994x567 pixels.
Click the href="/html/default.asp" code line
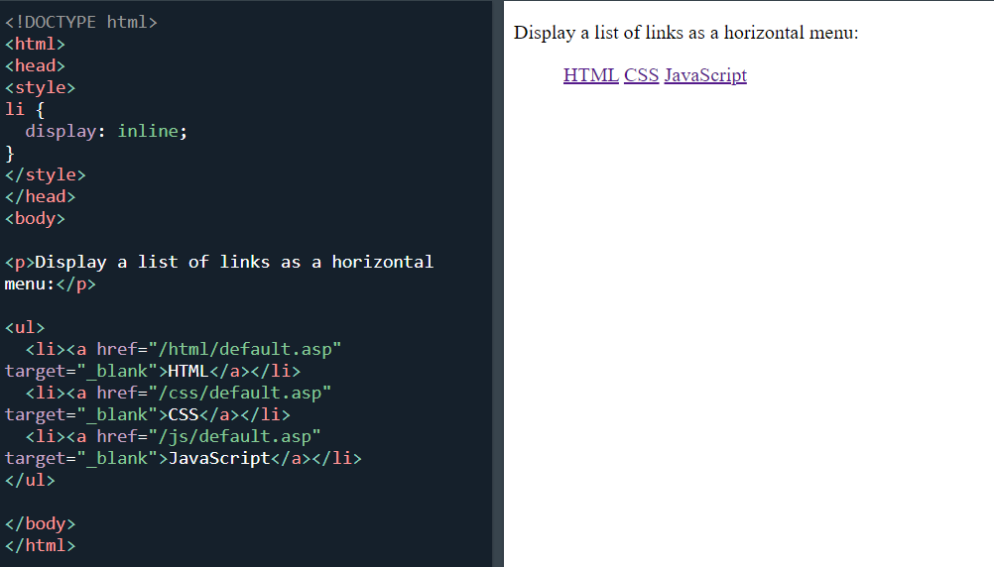(x=184, y=349)
